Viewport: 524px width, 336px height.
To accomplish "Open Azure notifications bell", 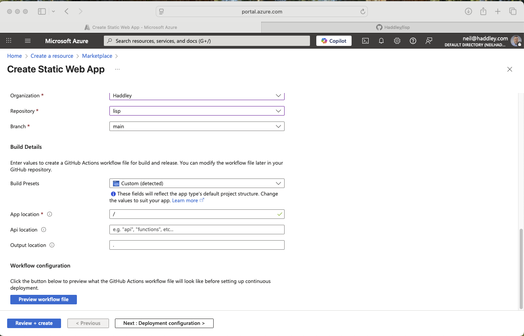I will [x=381, y=41].
